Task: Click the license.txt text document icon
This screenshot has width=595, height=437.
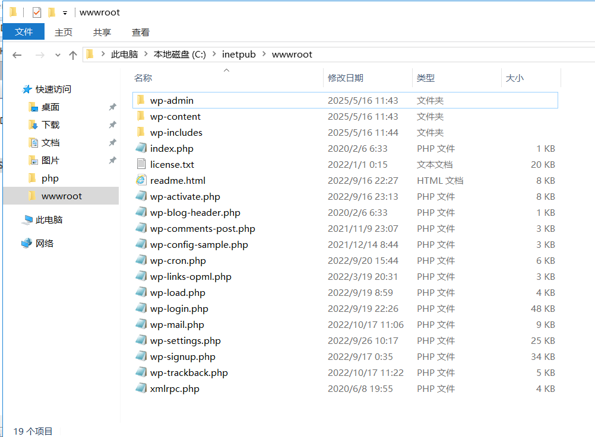Action: (x=141, y=164)
